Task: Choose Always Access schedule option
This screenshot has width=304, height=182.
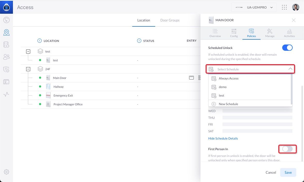Action: (x=228, y=78)
